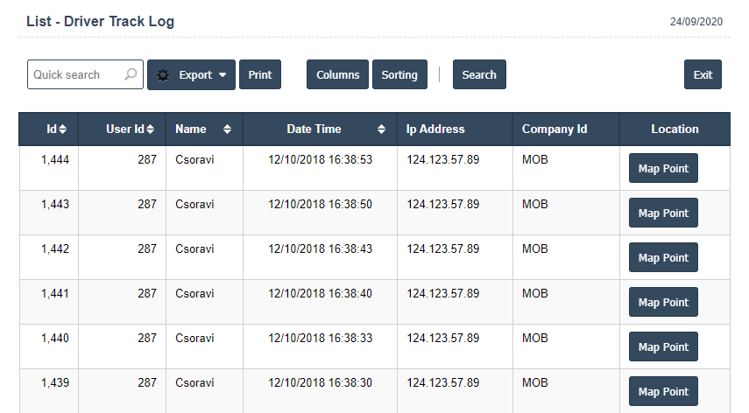Select the Ip Address column header
The image size is (749, 413).
point(435,129)
